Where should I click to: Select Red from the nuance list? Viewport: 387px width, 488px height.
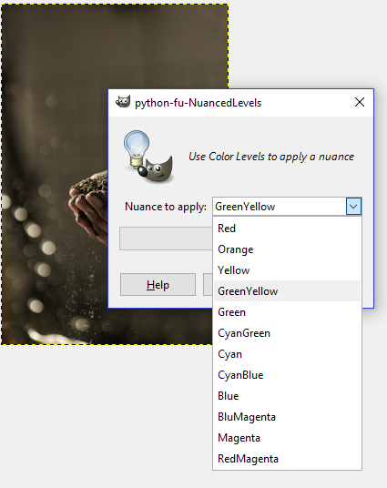click(x=287, y=229)
